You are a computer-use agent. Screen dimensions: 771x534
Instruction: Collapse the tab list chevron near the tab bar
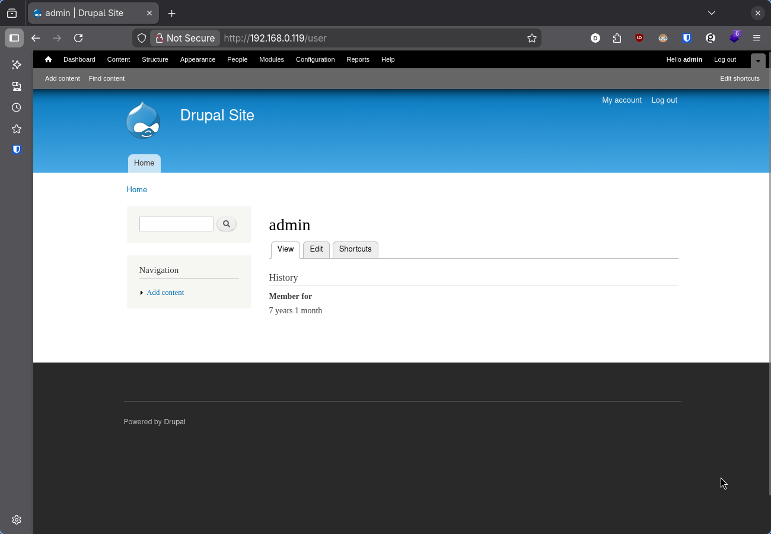pos(711,12)
